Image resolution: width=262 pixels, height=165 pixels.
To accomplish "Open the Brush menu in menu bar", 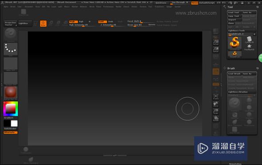I will 13,7.
